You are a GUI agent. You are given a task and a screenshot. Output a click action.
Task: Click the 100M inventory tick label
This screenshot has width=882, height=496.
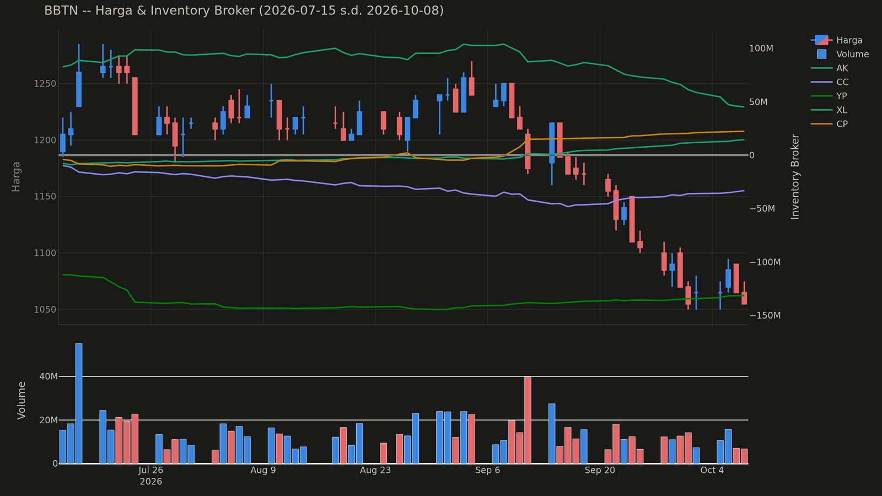[x=761, y=48]
